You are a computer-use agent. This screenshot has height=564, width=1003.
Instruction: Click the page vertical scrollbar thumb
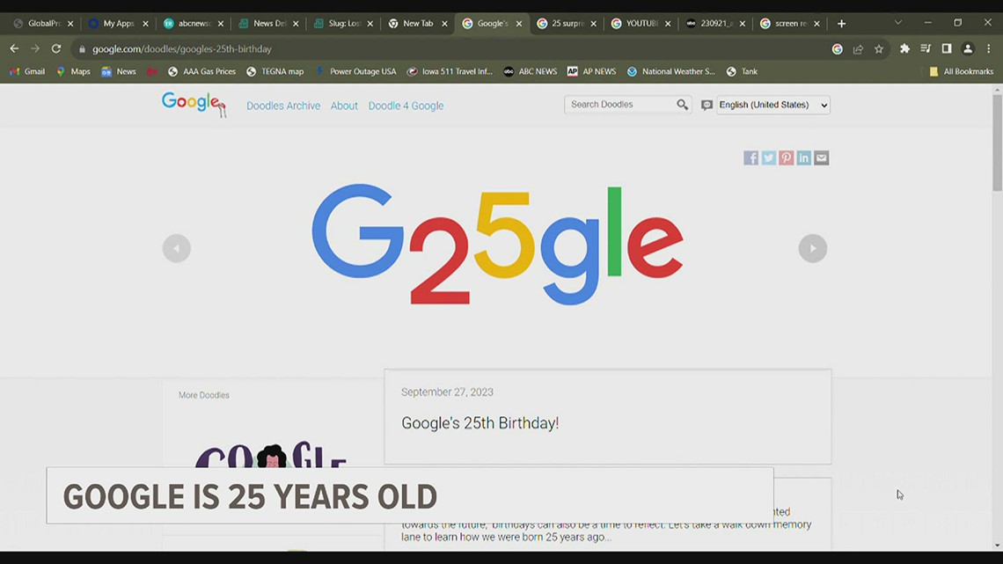click(x=997, y=142)
